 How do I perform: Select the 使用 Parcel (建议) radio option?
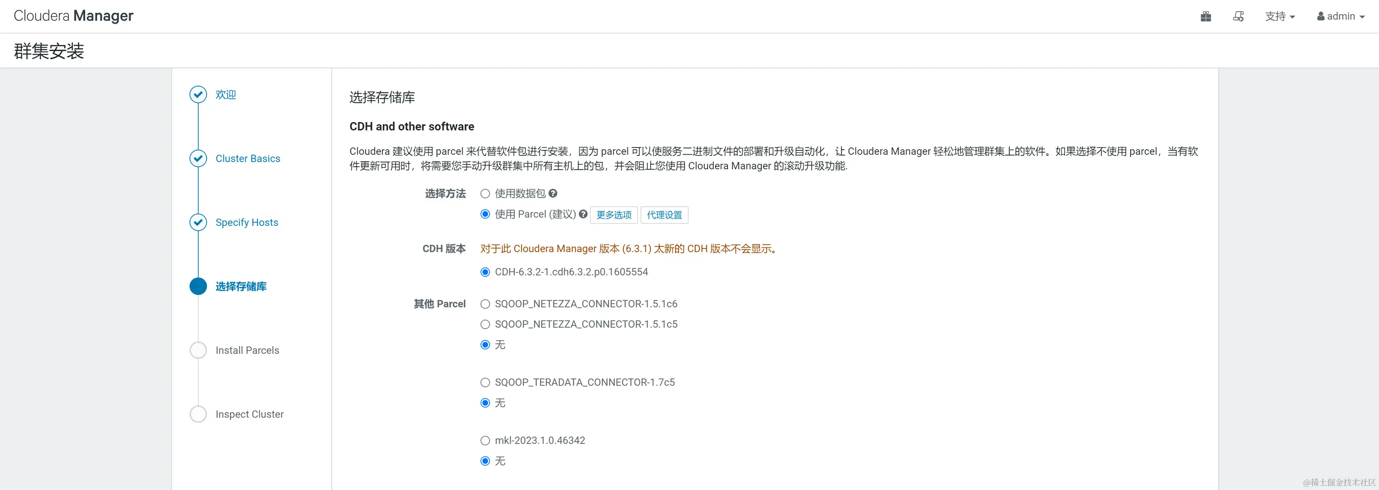point(485,214)
